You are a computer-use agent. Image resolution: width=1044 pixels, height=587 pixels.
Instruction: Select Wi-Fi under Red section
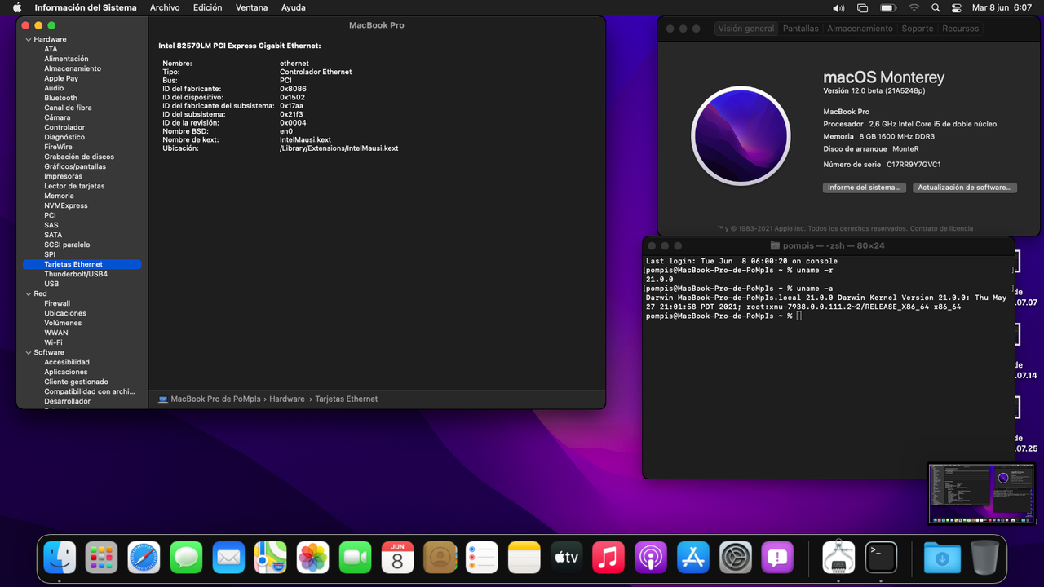tap(53, 342)
